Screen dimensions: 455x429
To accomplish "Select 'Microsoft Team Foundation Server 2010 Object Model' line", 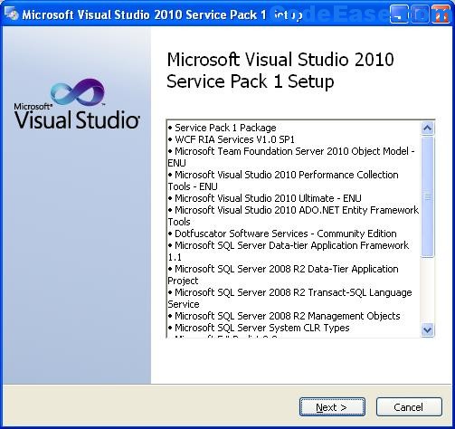I will point(291,157).
